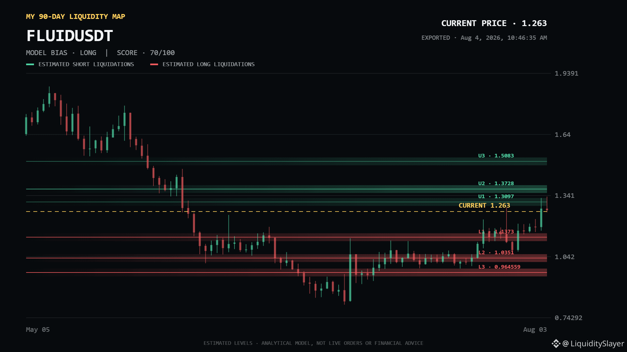Image resolution: width=627 pixels, height=352 pixels.
Task: Click the "ESTIMATED SHORT LIQUIDATIONS" legend label
Action: tap(86, 65)
